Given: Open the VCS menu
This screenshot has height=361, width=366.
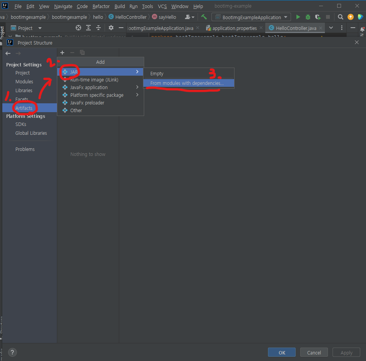Looking at the screenshot, I should [x=162, y=6].
